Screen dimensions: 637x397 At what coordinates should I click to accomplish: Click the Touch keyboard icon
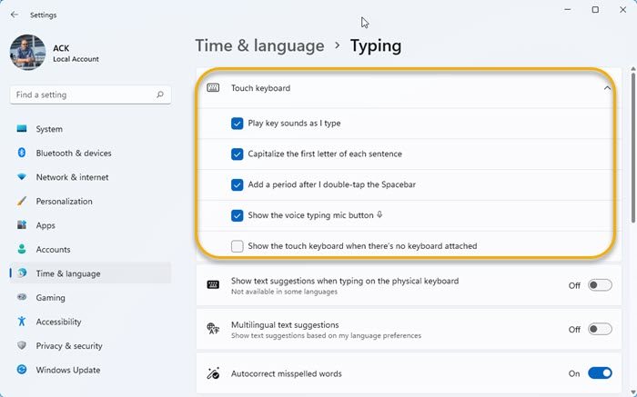[213, 88]
